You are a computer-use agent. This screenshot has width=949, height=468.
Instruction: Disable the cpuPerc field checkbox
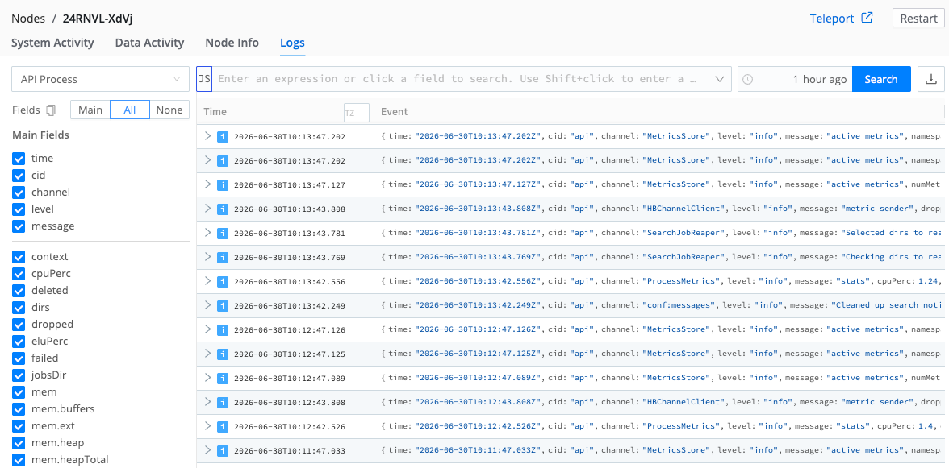tap(18, 274)
